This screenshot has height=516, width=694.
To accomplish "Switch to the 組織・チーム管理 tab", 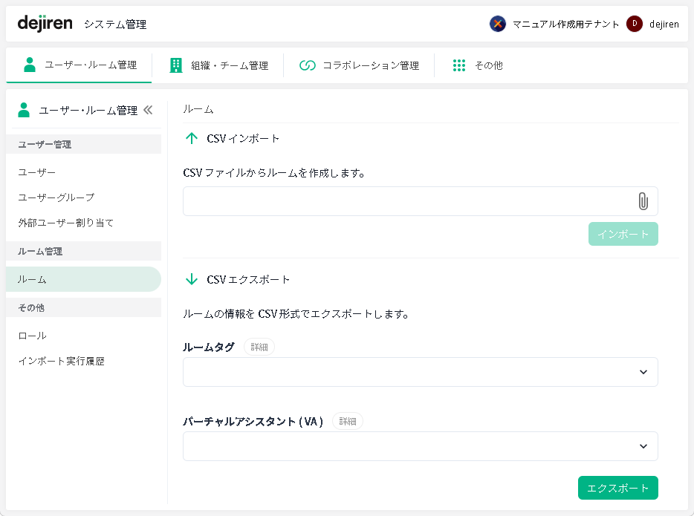I will [x=218, y=65].
